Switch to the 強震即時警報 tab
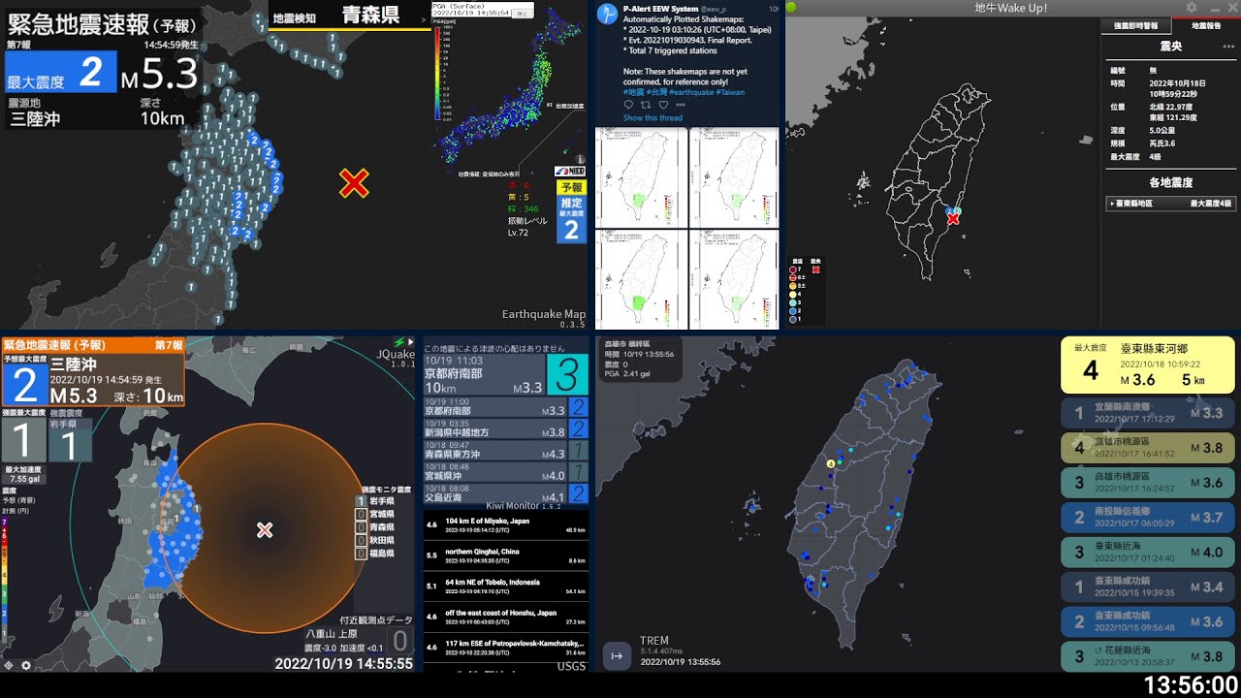The image size is (1241, 698). [1135, 25]
